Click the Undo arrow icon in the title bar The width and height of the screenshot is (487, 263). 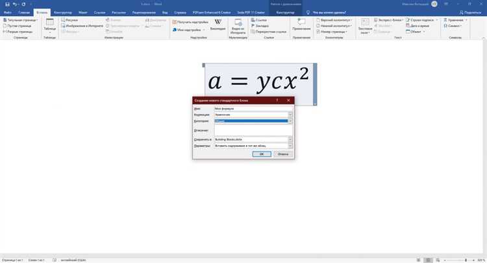pos(14,5)
